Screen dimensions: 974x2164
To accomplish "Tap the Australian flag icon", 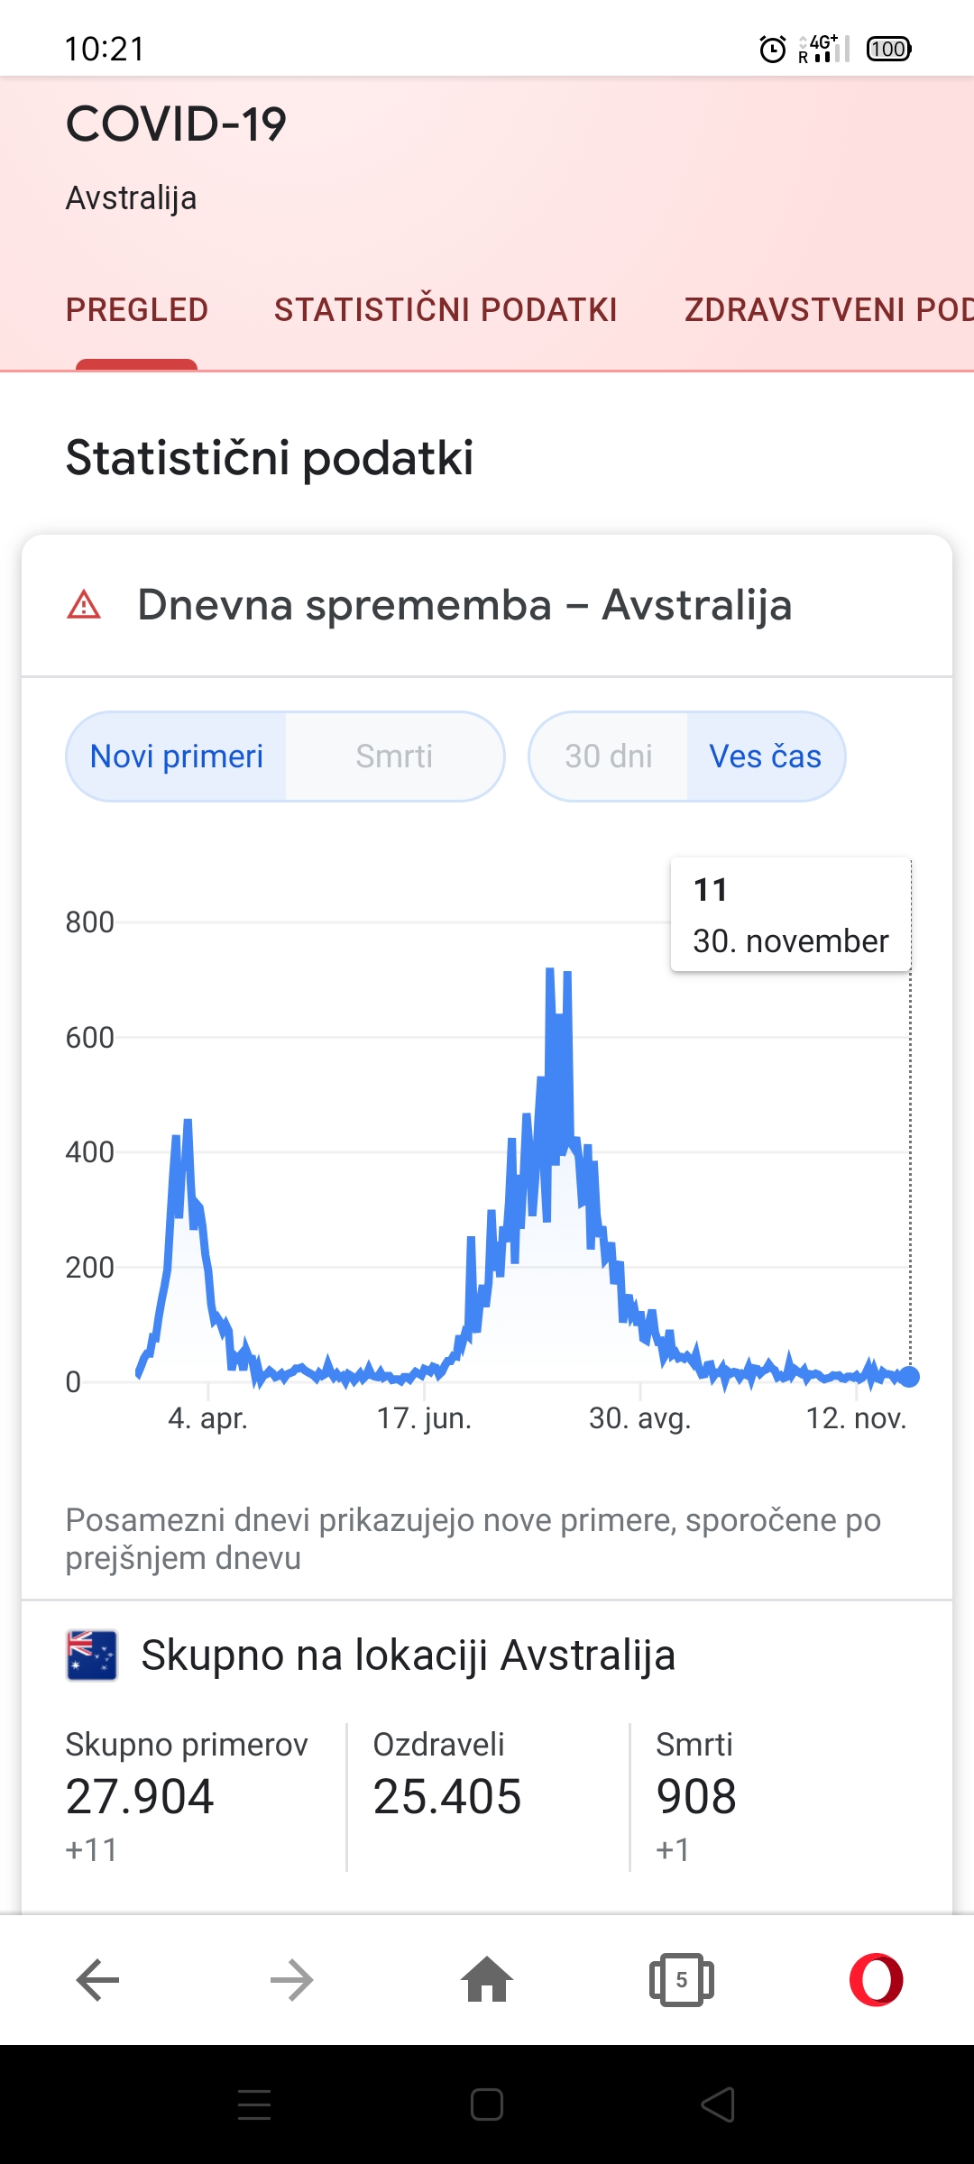I will click(92, 1655).
